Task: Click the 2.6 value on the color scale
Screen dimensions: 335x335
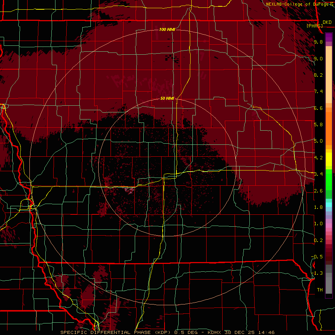Action: 318,191
